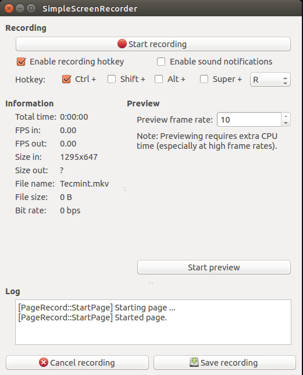Click the Bit rate value 0 bps
The height and width of the screenshot is (375, 303).
point(70,210)
